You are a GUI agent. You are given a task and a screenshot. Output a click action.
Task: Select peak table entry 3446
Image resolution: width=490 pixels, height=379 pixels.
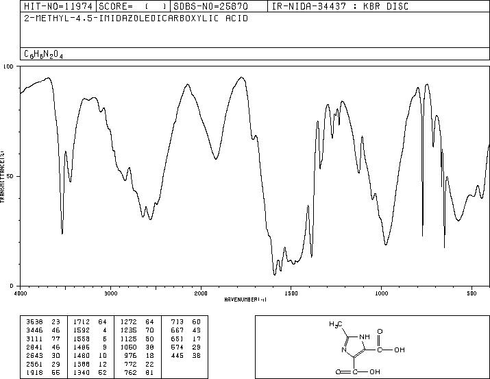(35, 330)
